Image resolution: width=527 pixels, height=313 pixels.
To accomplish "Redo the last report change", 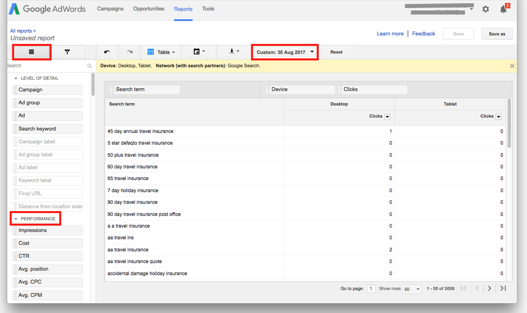I will [129, 52].
